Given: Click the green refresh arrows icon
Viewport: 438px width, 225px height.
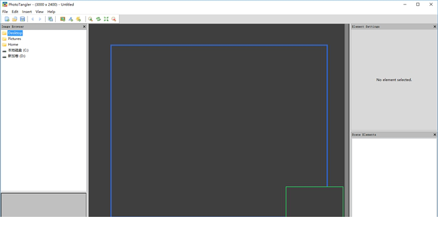Looking at the screenshot, I should coord(98,19).
